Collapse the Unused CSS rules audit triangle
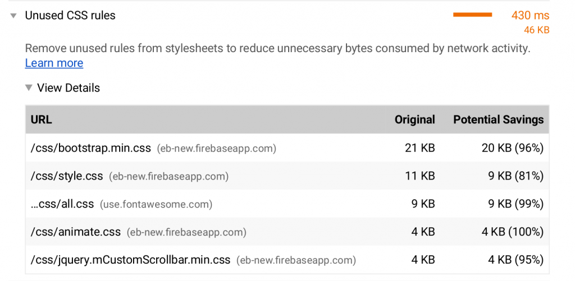The image size is (575, 281). (13, 16)
